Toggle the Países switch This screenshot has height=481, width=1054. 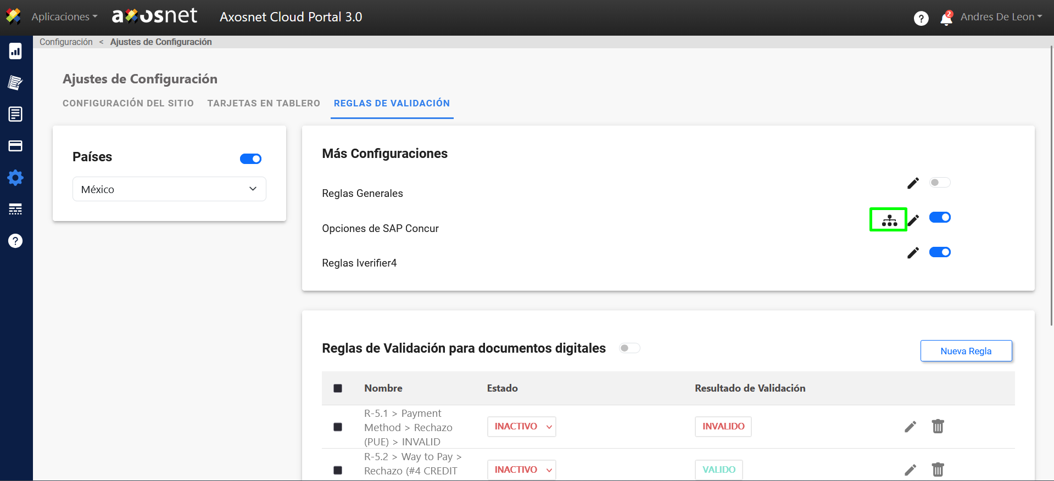click(x=250, y=159)
